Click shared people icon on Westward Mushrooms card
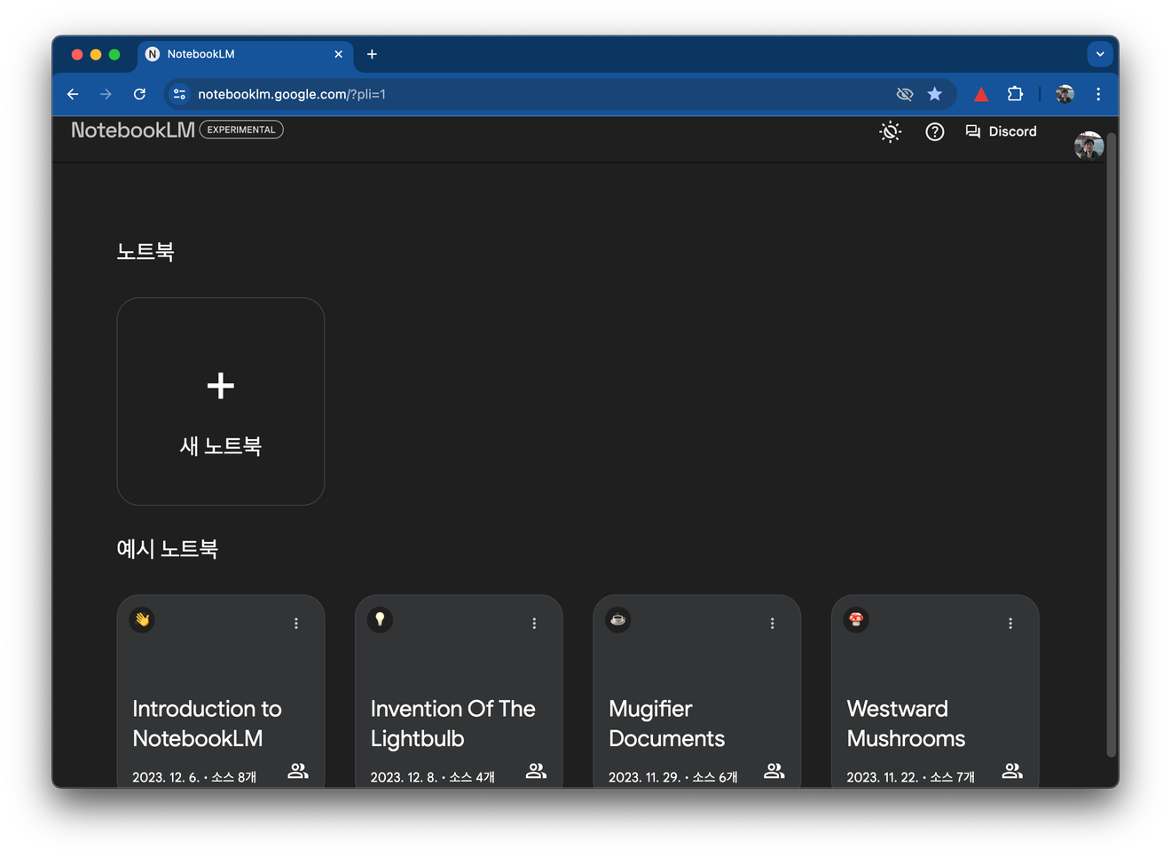 1012,771
